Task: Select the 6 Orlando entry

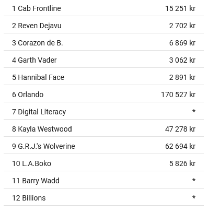Action: [x=103, y=93]
